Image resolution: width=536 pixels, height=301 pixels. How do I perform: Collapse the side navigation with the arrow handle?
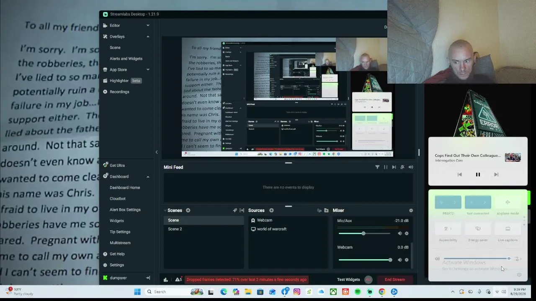(x=157, y=152)
